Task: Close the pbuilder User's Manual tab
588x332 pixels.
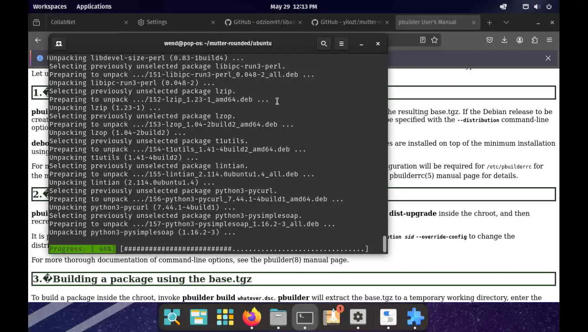Action: pos(474,22)
